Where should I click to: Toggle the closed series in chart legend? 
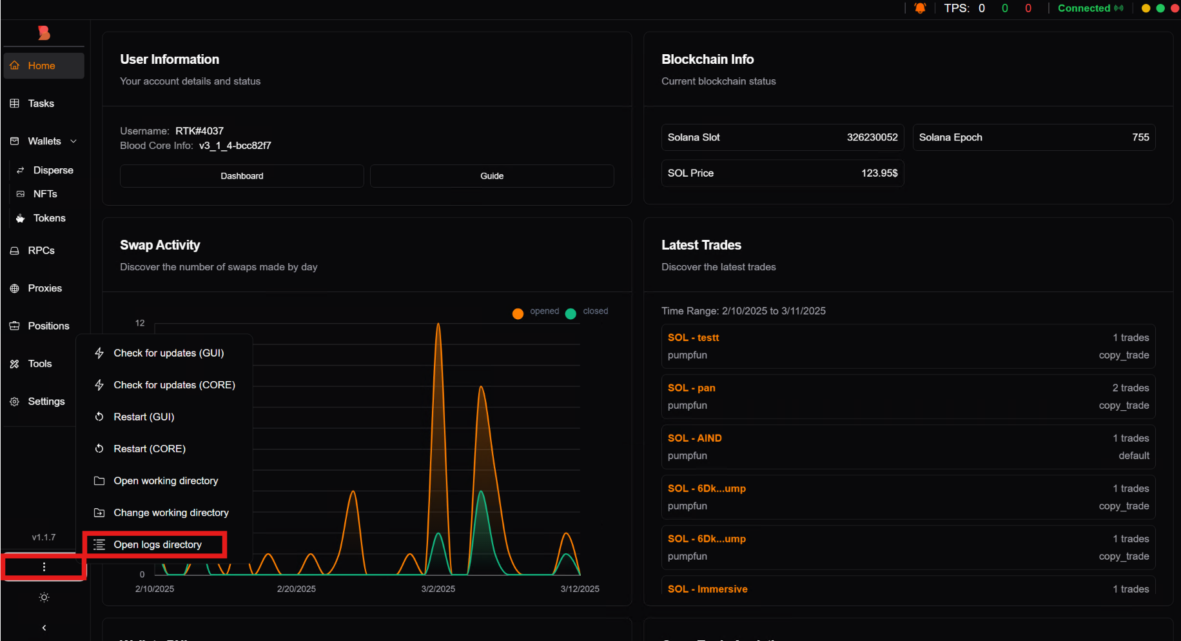pos(595,311)
